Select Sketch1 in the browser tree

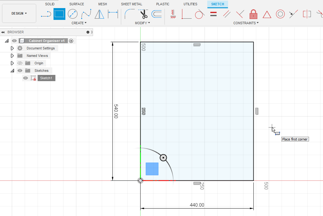click(x=46, y=78)
